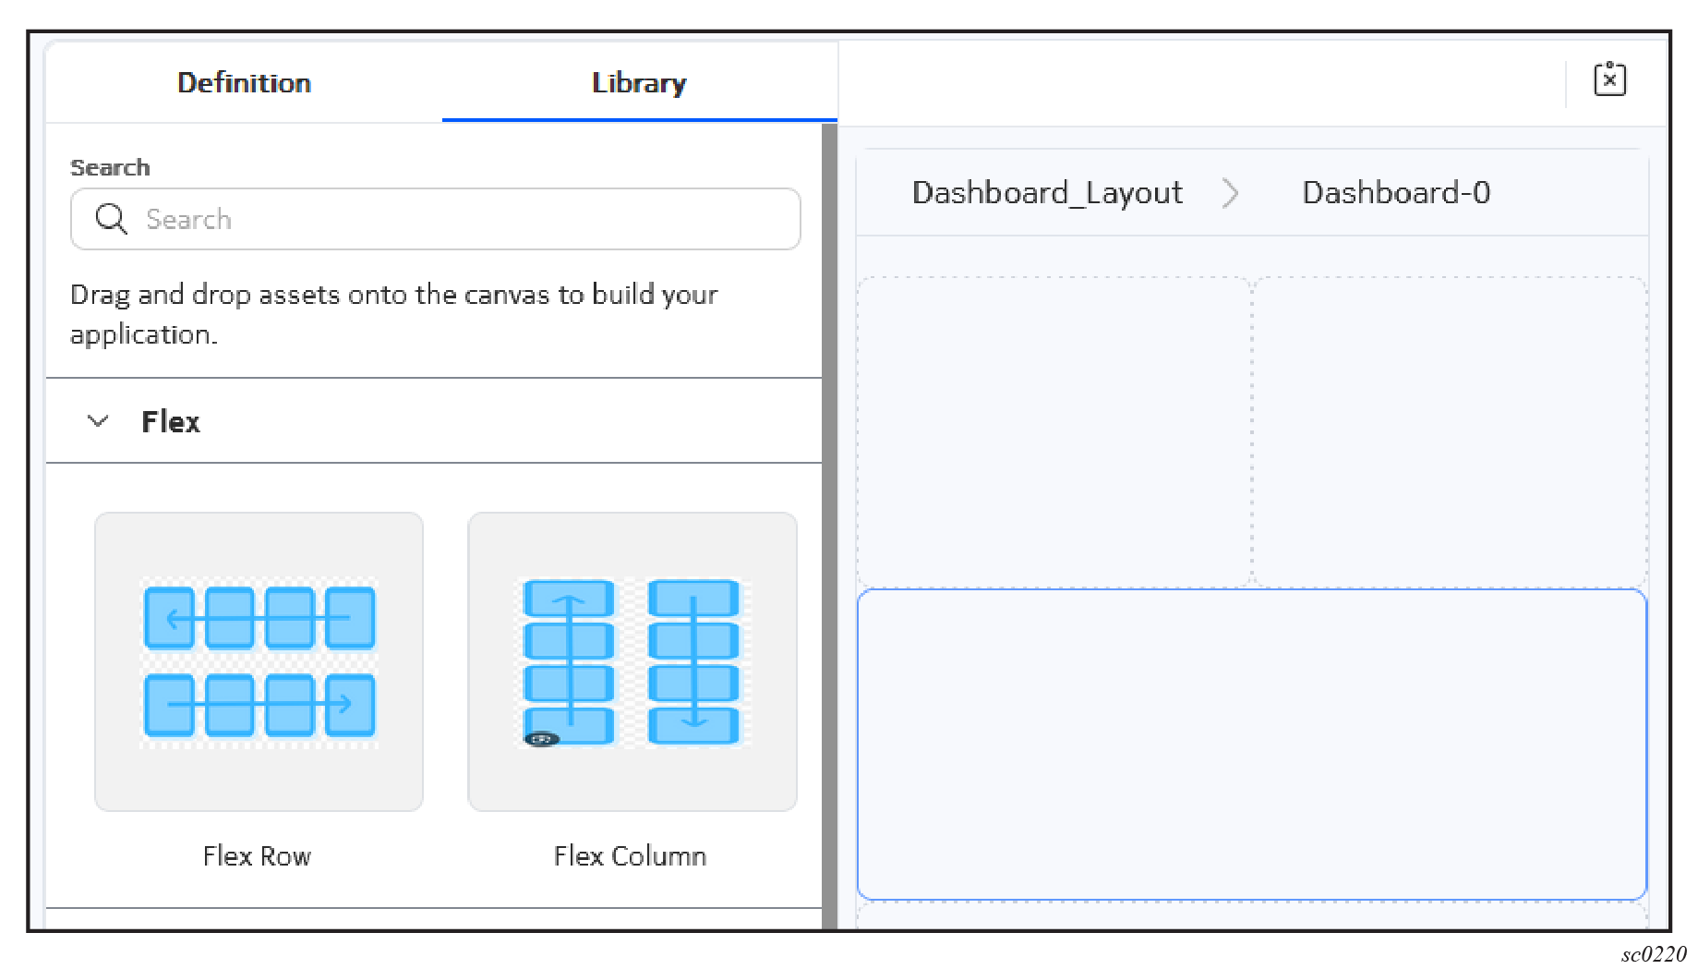Select the top-left empty canvas cell
The height and width of the screenshot is (969, 1698).
pyautogui.click(x=1054, y=431)
